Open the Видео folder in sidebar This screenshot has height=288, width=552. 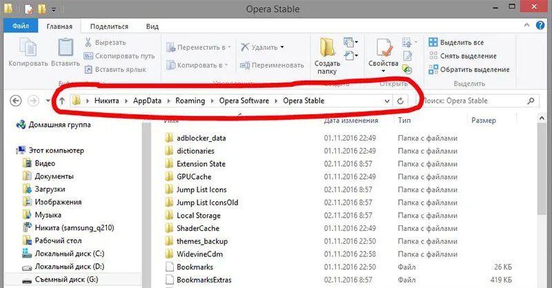(x=39, y=163)
